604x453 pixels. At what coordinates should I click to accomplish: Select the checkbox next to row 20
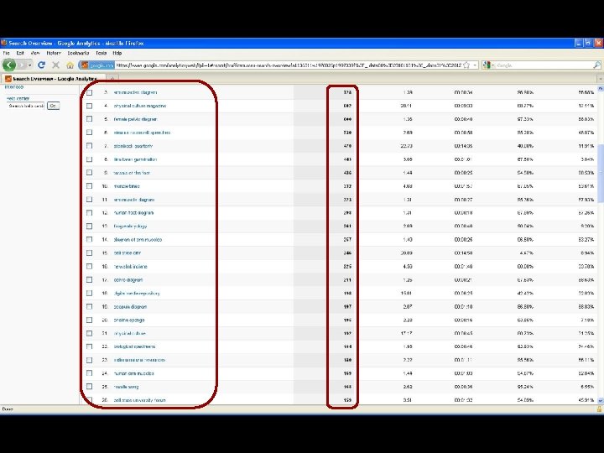90,320
